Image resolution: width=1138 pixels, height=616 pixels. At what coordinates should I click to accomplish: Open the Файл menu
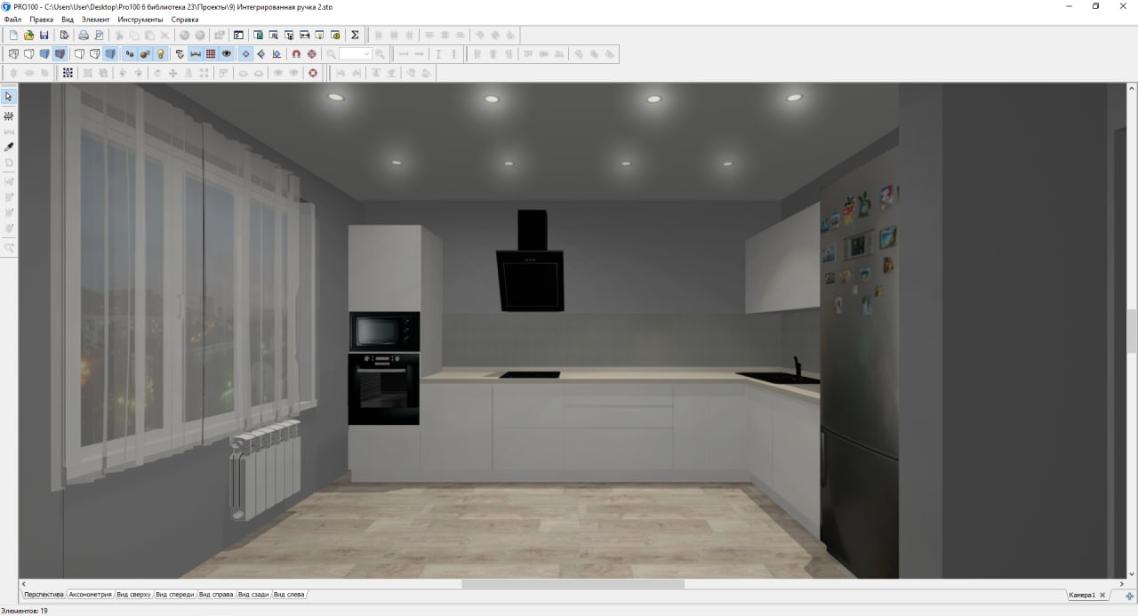12,20
